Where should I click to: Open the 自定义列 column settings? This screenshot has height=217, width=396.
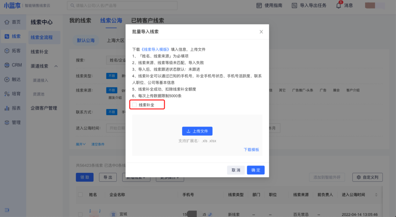pos(367,178)
